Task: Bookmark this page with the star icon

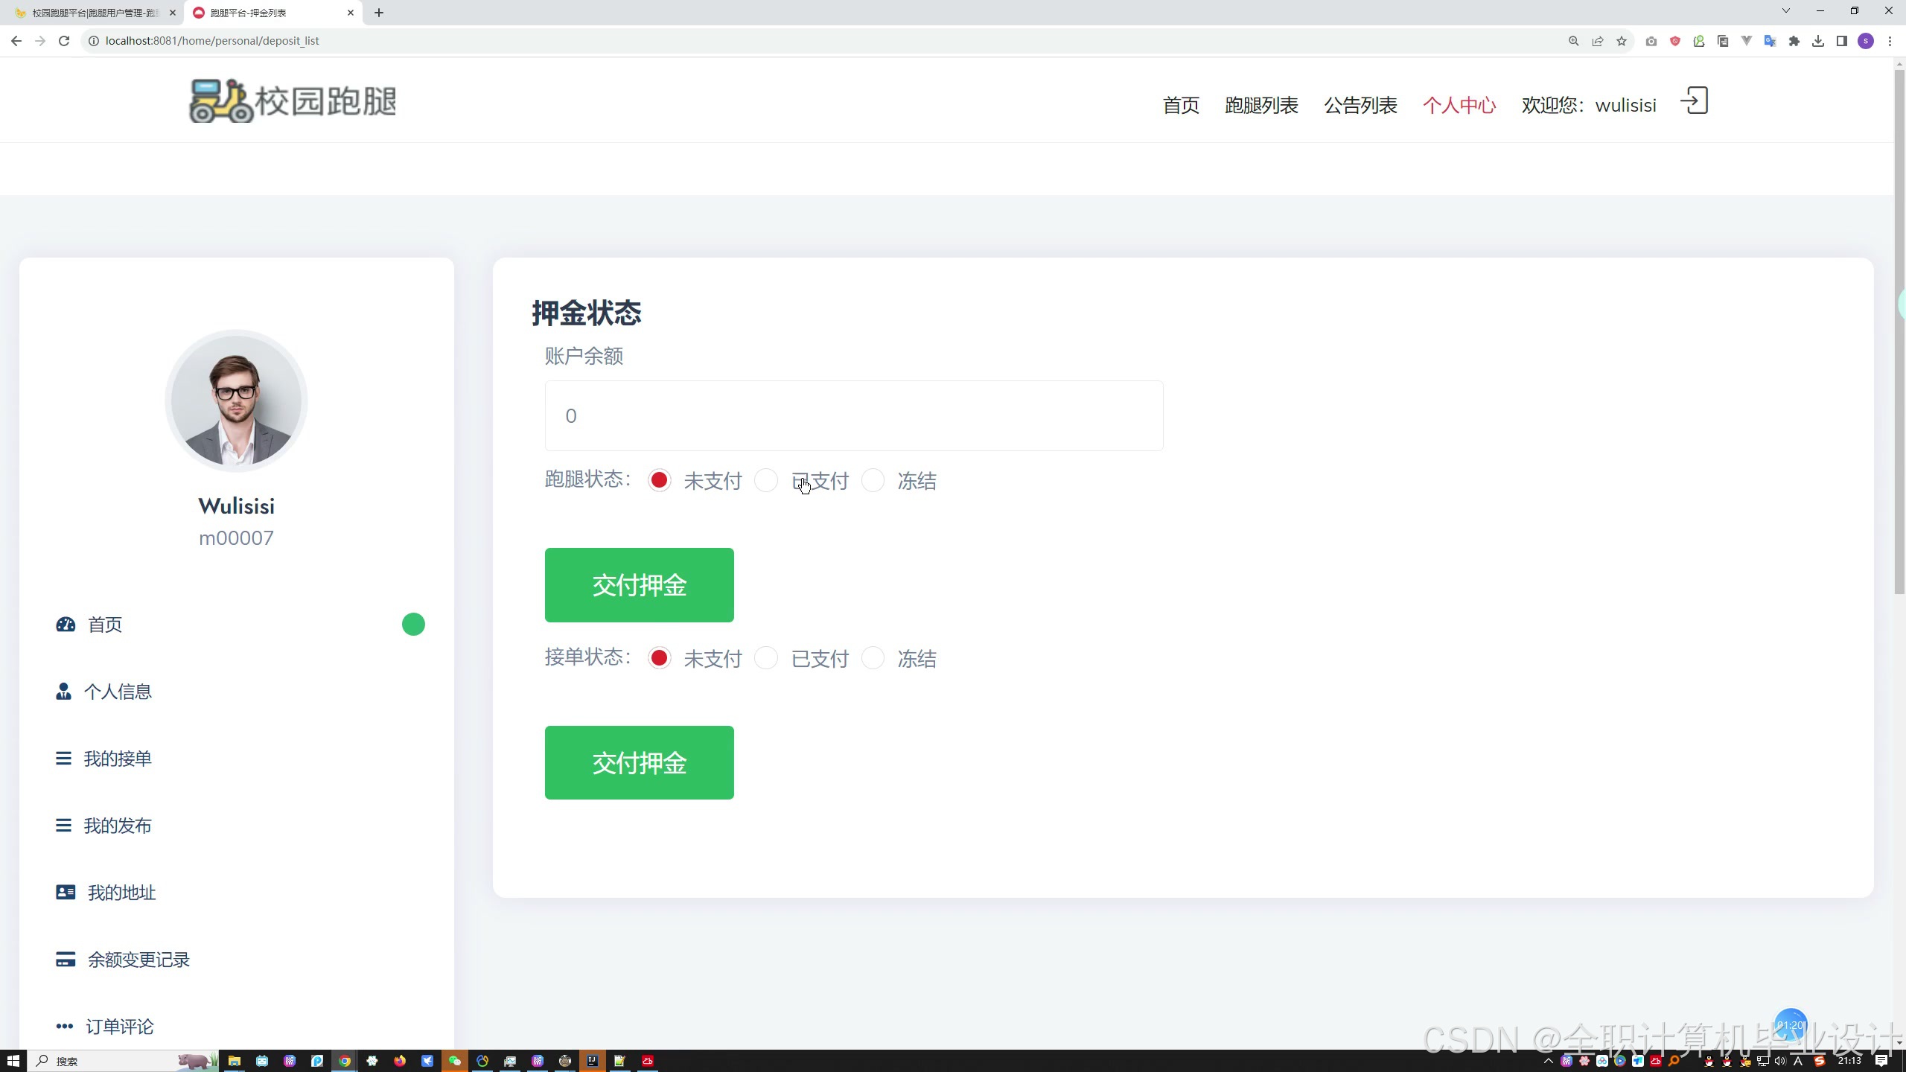Action: [x=1621, y=41]
